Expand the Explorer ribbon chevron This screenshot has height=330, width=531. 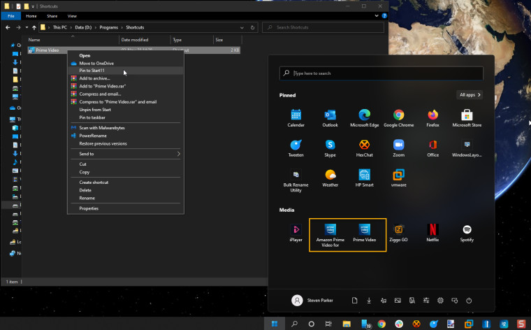tap(377, 16)
